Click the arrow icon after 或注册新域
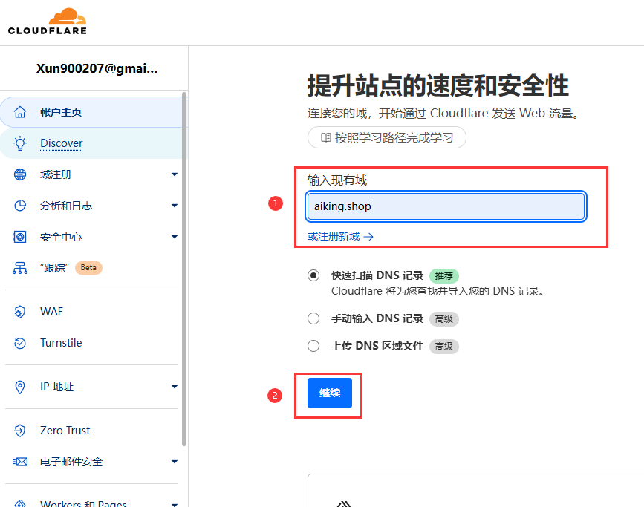 point(368,237)
